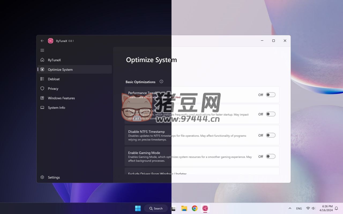Enable the Performance Tweaks toggle
Image resolution: width=343 pixels, height=214 pixels.
[x=270, y=95]
